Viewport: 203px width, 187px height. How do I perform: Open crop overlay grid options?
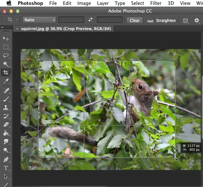pyautogui.click(x=186, y=20)
